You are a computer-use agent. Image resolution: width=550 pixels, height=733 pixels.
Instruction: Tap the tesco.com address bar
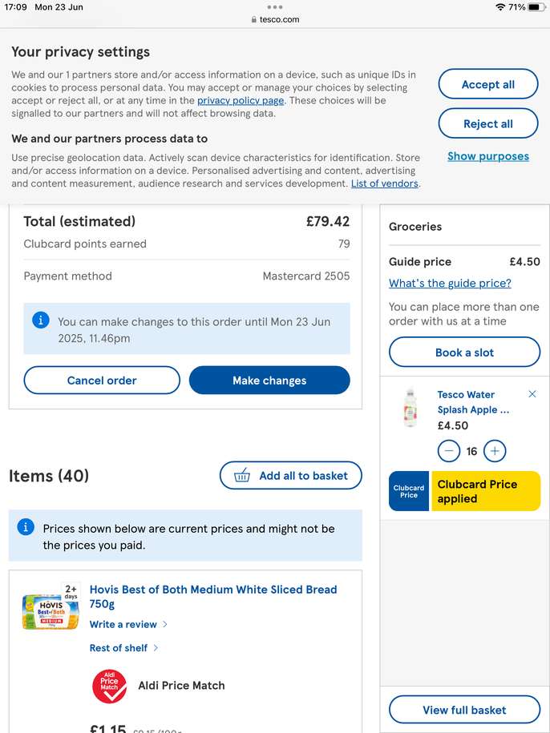click(275, 19)
